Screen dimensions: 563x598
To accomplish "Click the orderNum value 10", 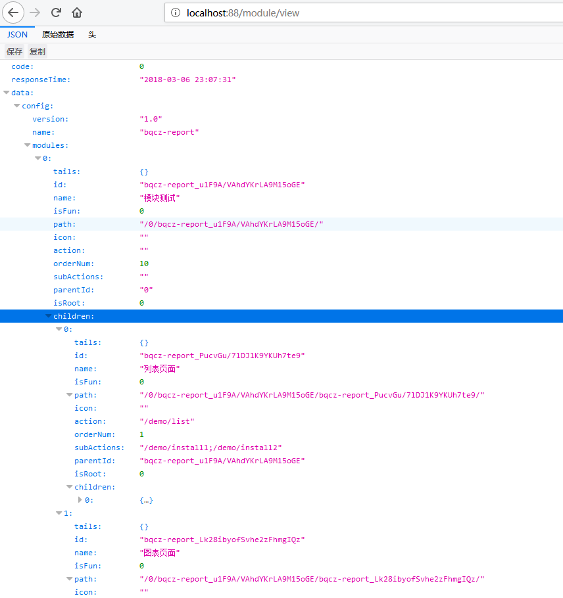I will [144, 264].
